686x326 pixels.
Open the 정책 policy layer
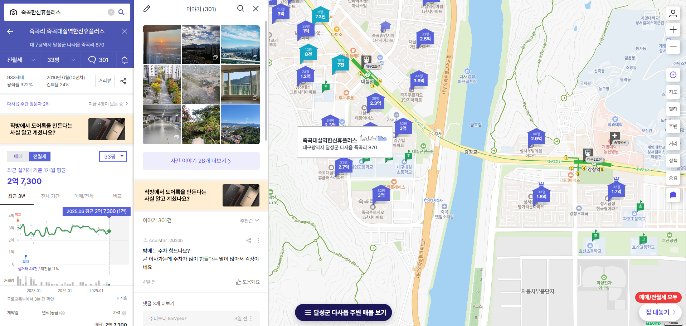click(x=673, y=161)
